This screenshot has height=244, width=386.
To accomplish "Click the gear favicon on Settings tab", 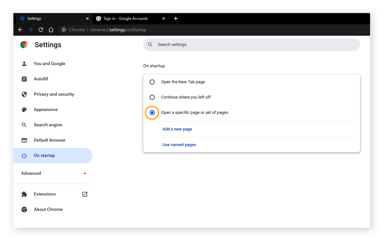I will pyautogui.click(x=22, y=18).
